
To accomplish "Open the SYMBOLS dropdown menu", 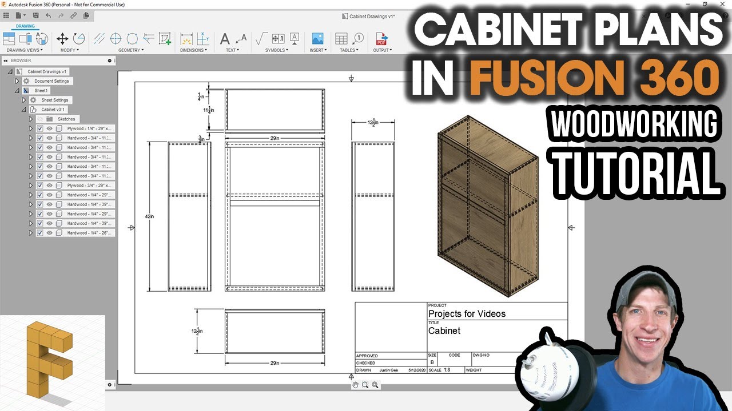I will click(277, 50).
